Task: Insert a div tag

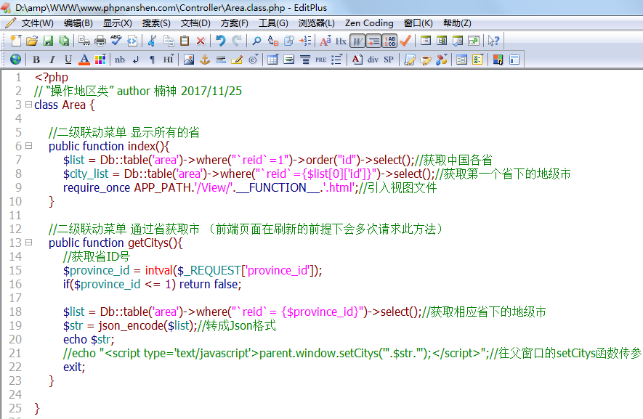Action: click(373, 60)
